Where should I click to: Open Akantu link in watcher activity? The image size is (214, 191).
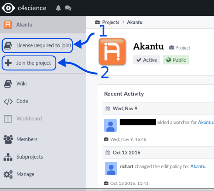click(205, 123)
